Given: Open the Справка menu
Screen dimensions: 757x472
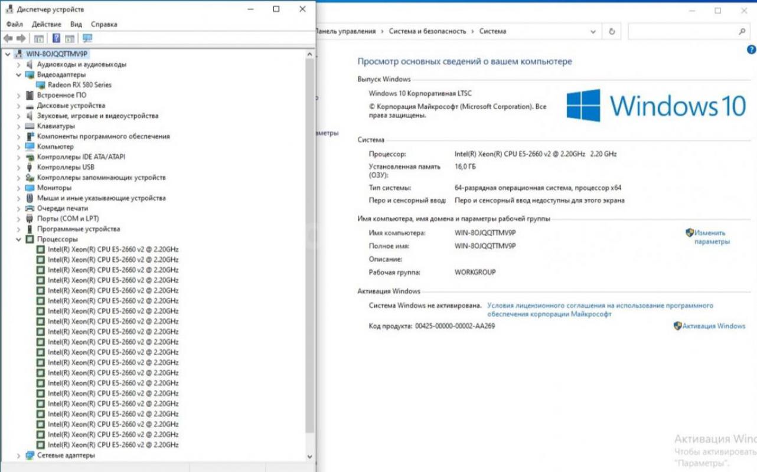Looking at the screenshot, I should (104, 24).
